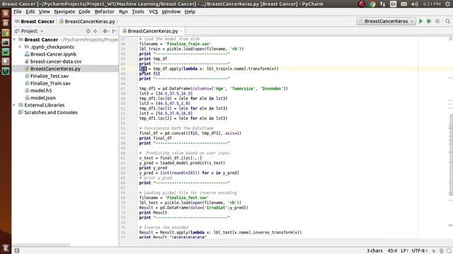Image resolution: width=453 pixels, height=254 pixels.
Task: Open the VCS menu
Action: (153, 12)
